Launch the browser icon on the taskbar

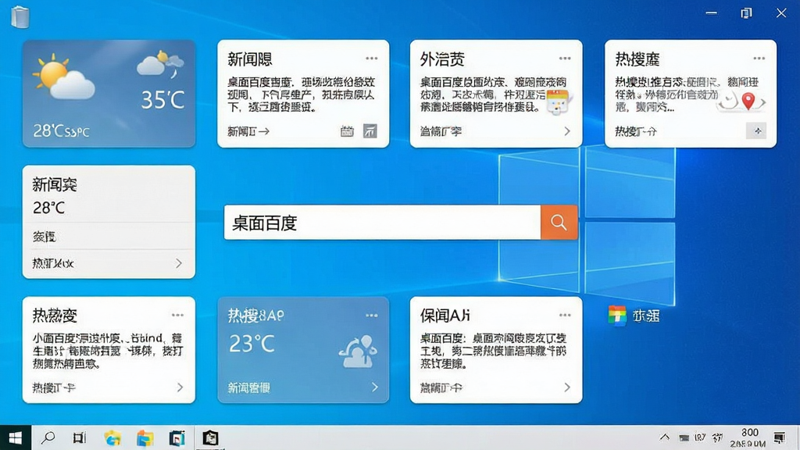point(112,437)
